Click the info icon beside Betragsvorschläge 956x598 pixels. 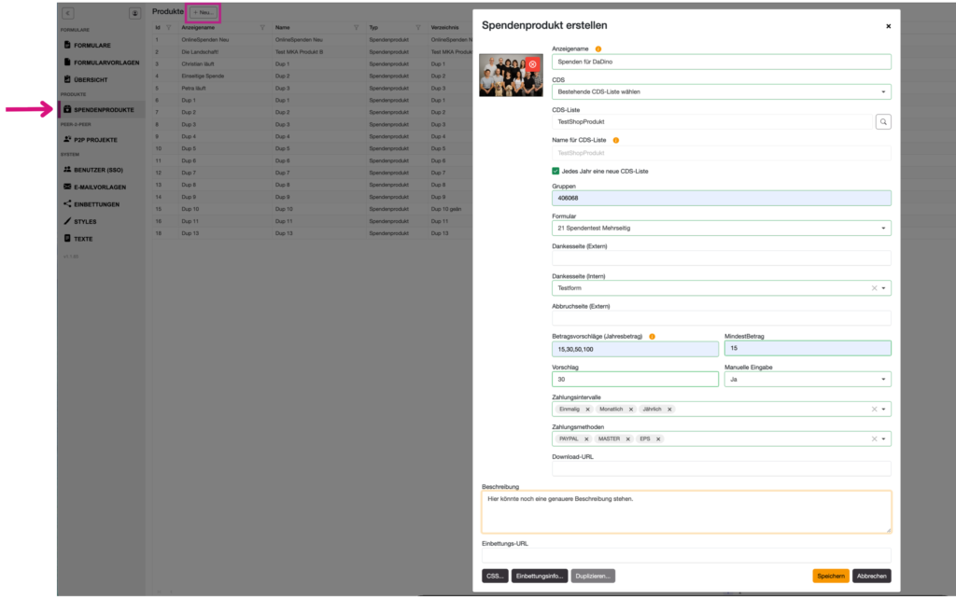(652, 336)
